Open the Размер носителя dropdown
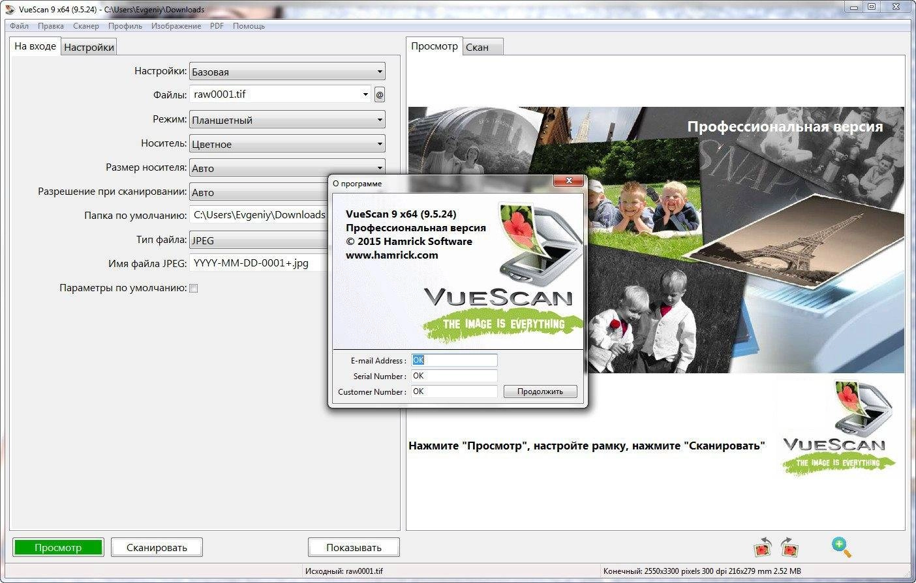 coord(287,167)
